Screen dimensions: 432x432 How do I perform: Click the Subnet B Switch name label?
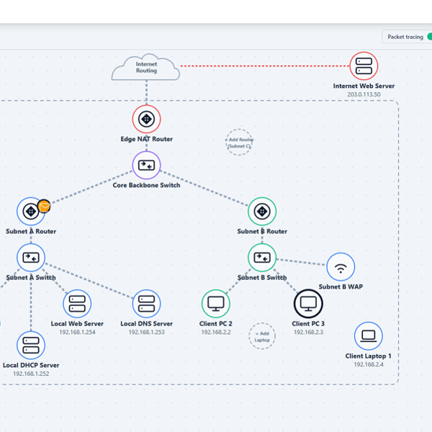[262, 278]
